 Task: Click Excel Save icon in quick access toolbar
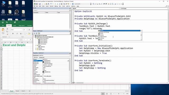3,22
